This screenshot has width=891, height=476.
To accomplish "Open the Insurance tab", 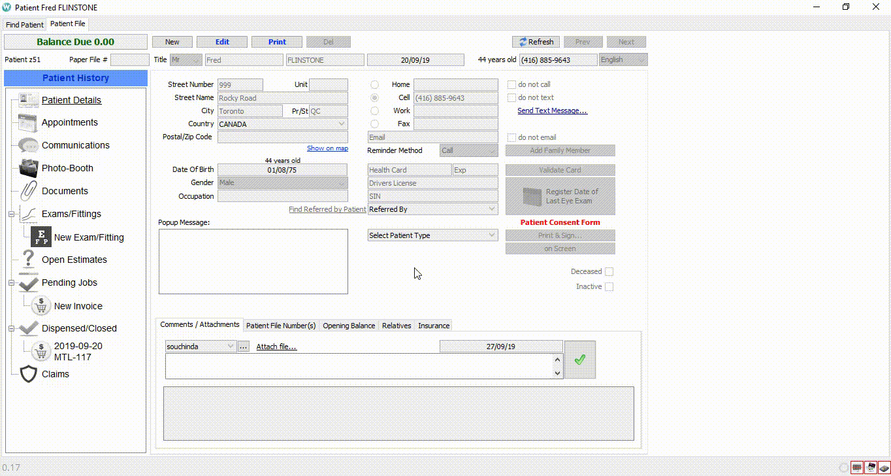I will point(434,326).
